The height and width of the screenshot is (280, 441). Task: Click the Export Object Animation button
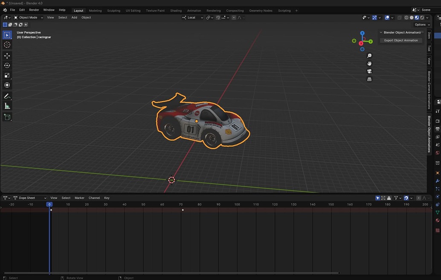[400, 40]
